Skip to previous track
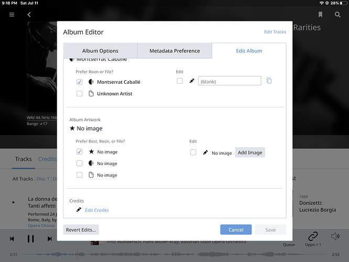349x262 pixels. pos(12,239)
